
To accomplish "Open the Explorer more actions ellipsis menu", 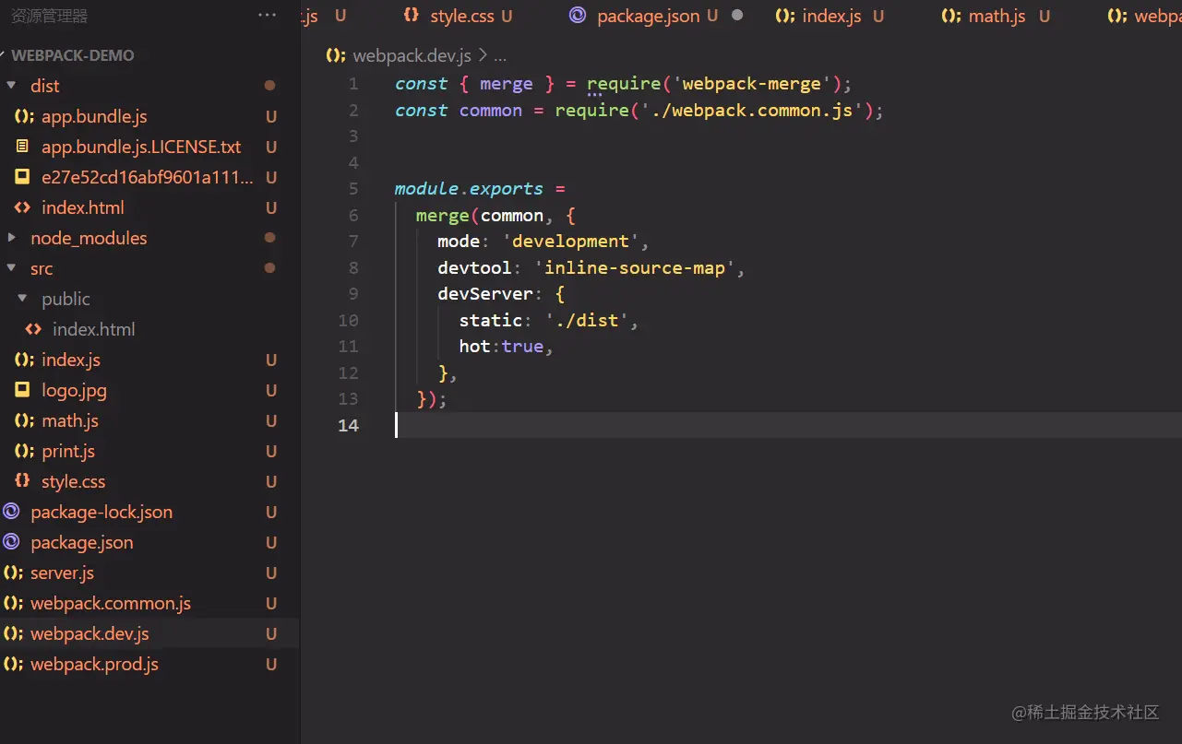I will pos(268,16).
